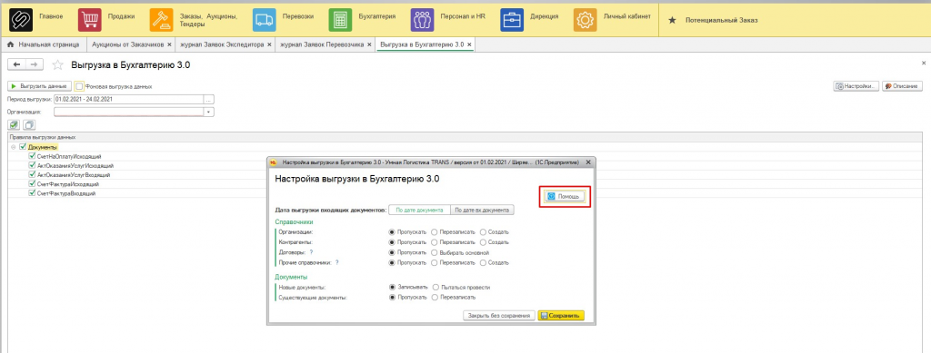This screenshot has width=931, height=353.
Task: Open the Личный кабинет gear section
Action: (x=585, y=20)
